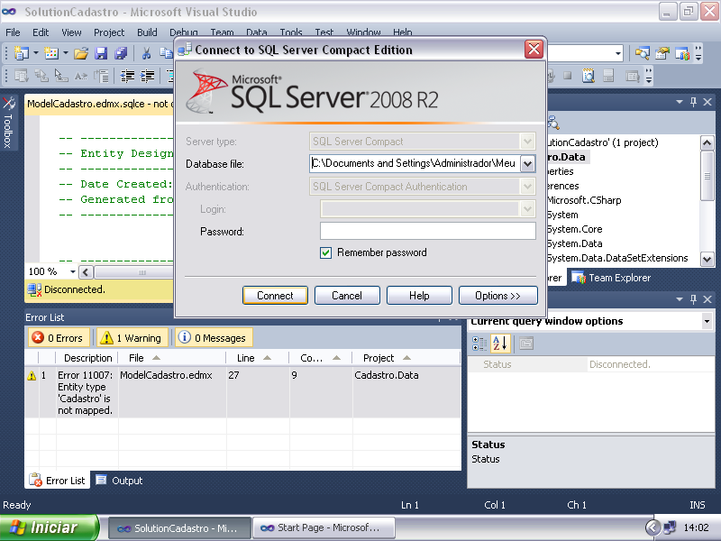Screen dimensions: 721x541
Task: Open the File menu
Action: [x=13, y=32]
